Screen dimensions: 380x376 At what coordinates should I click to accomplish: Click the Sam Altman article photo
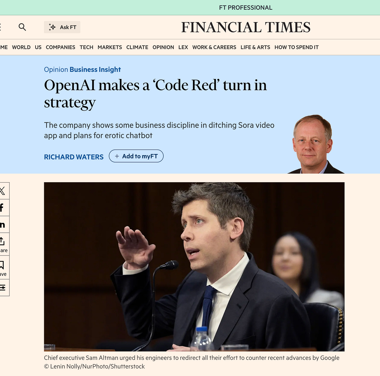click(x=194, y=267)
